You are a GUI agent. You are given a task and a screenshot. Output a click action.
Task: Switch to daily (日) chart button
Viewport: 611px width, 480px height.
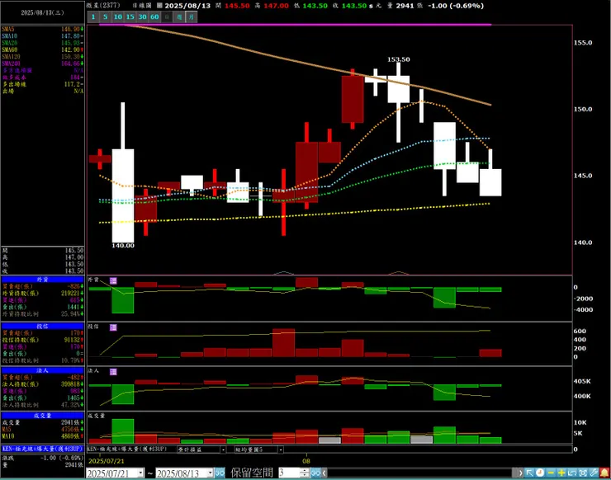tap(167, 16)
